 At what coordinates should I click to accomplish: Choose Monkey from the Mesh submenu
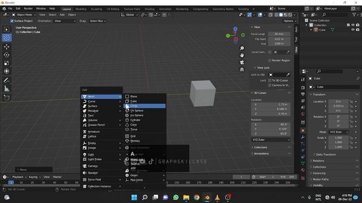pyautogui.click(x=145, y=141)
